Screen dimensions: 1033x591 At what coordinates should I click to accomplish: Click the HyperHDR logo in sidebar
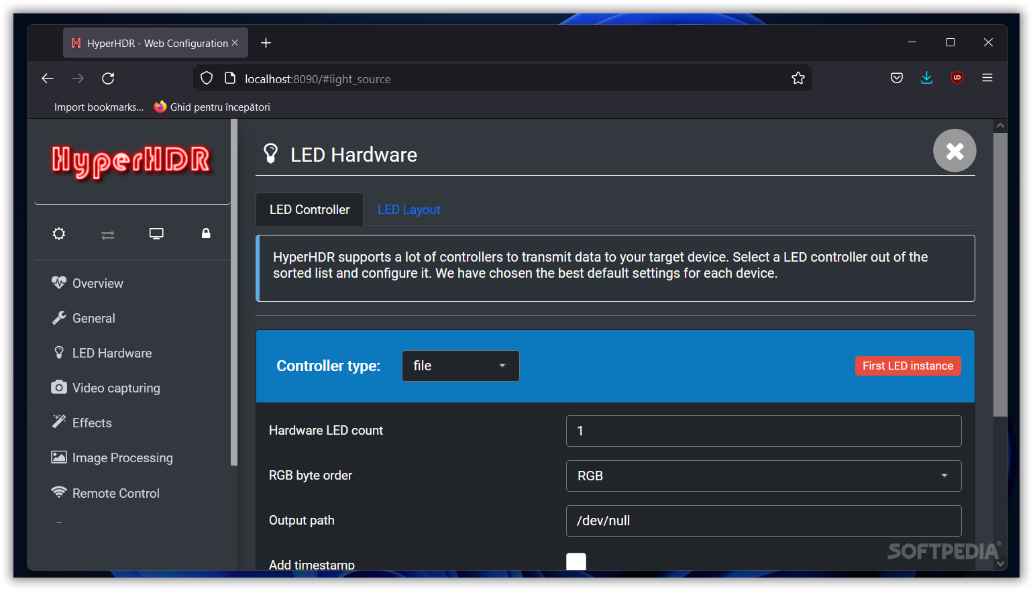pos(131,161)
